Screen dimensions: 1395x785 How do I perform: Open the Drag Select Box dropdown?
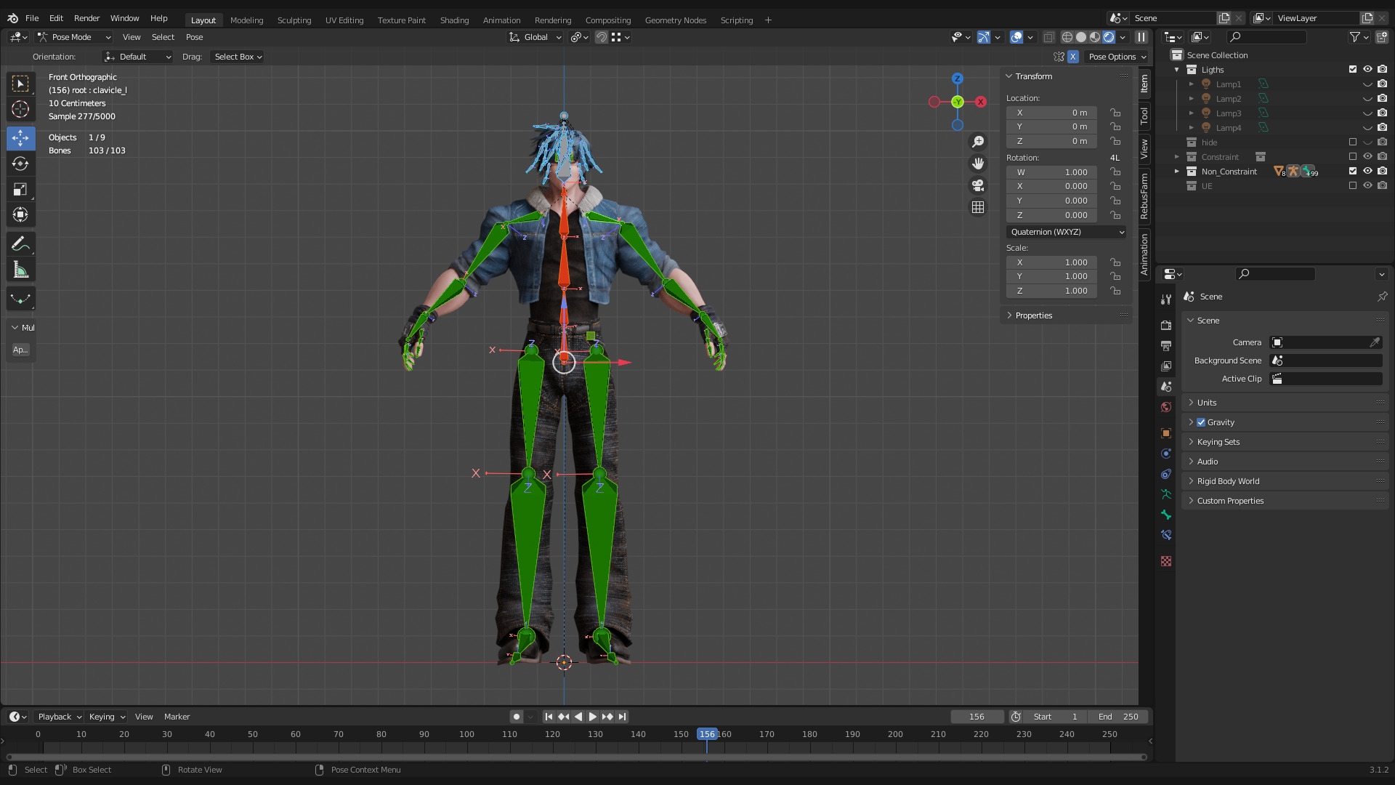[238, 57]
